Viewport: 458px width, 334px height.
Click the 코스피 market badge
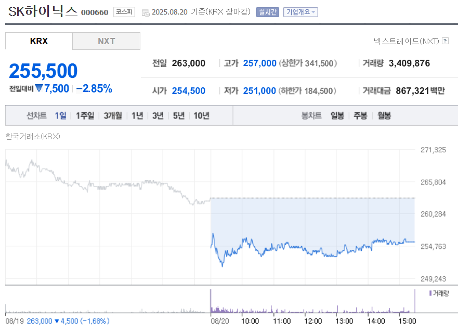tap(124, 12)
